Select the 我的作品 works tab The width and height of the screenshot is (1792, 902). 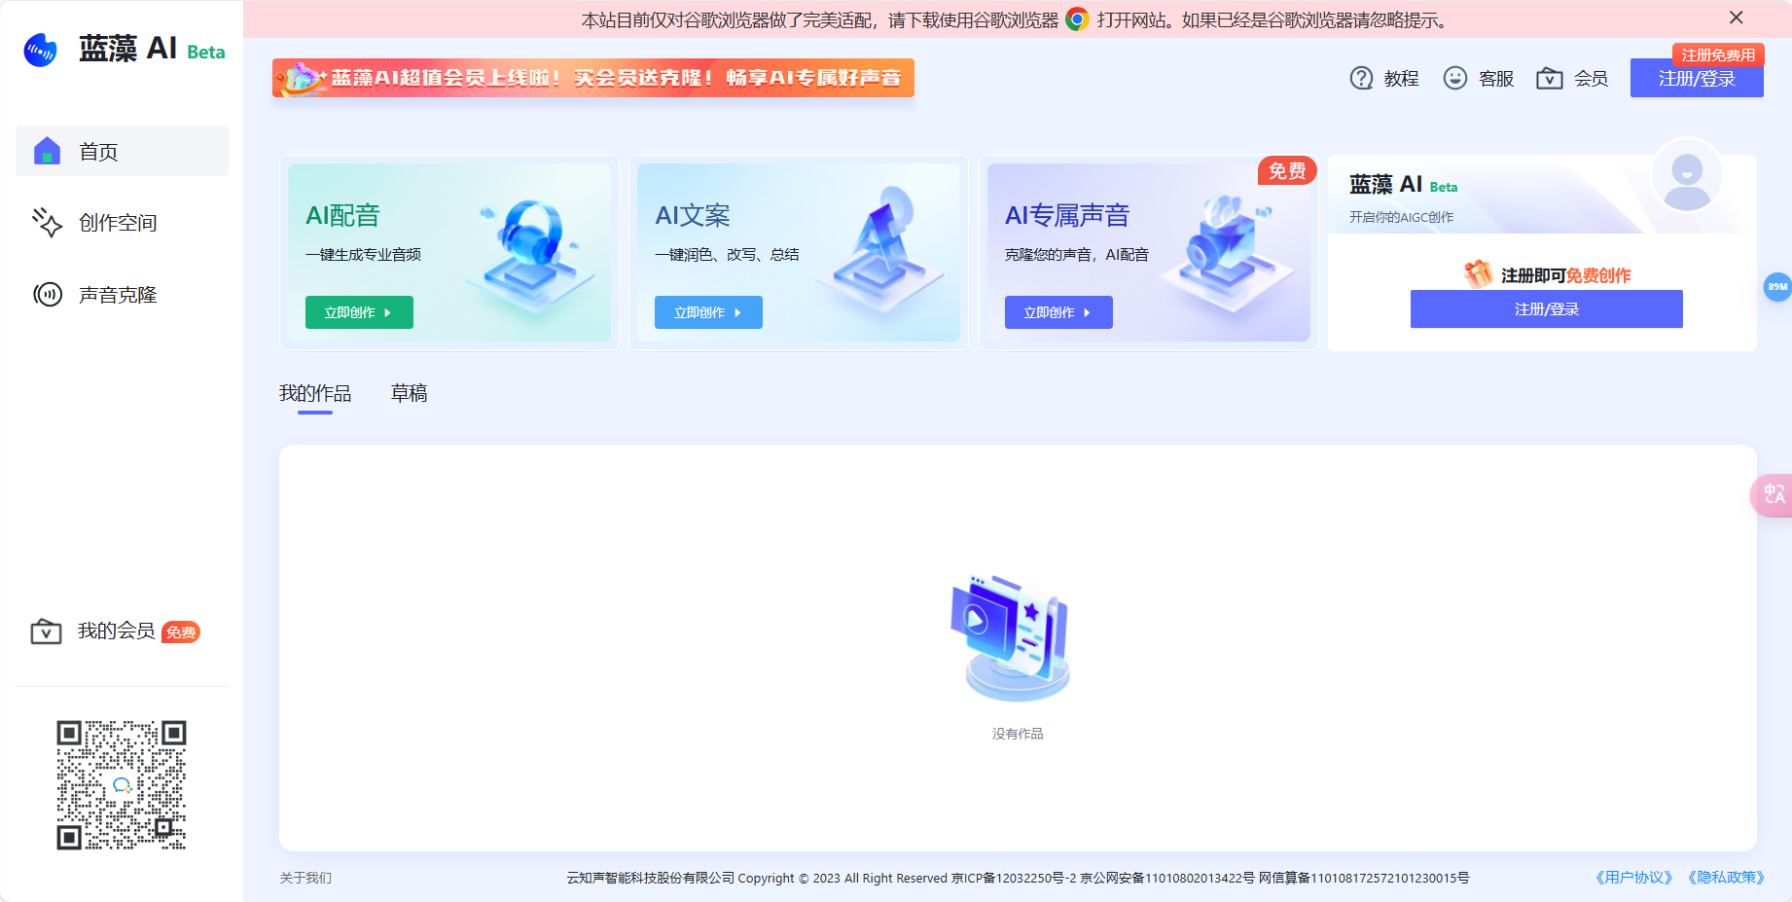(315, 393)
